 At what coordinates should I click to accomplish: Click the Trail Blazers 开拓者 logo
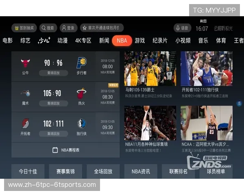coord(25,123)
